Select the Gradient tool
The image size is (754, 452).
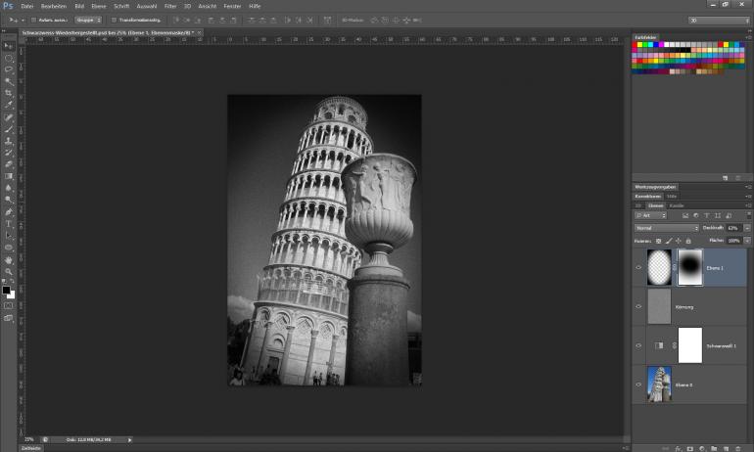pos(8,176)
